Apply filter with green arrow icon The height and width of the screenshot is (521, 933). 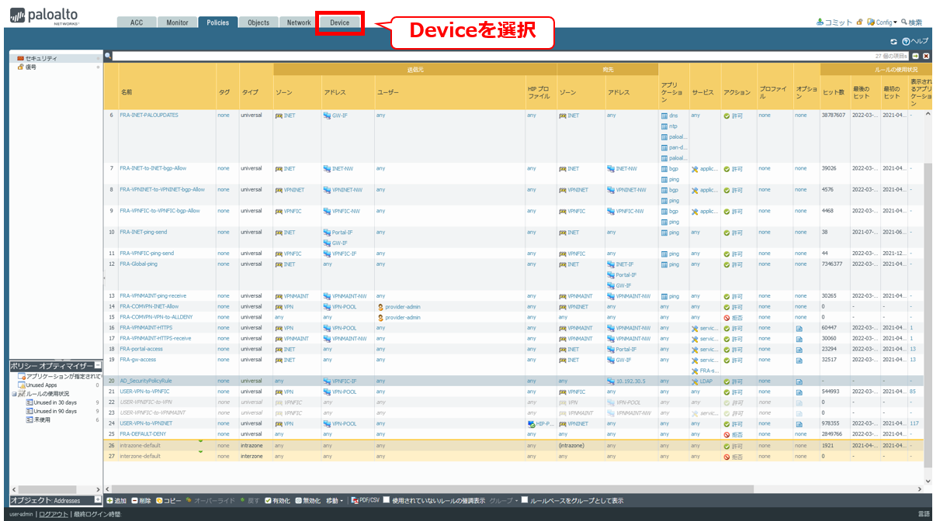[915, 56]
